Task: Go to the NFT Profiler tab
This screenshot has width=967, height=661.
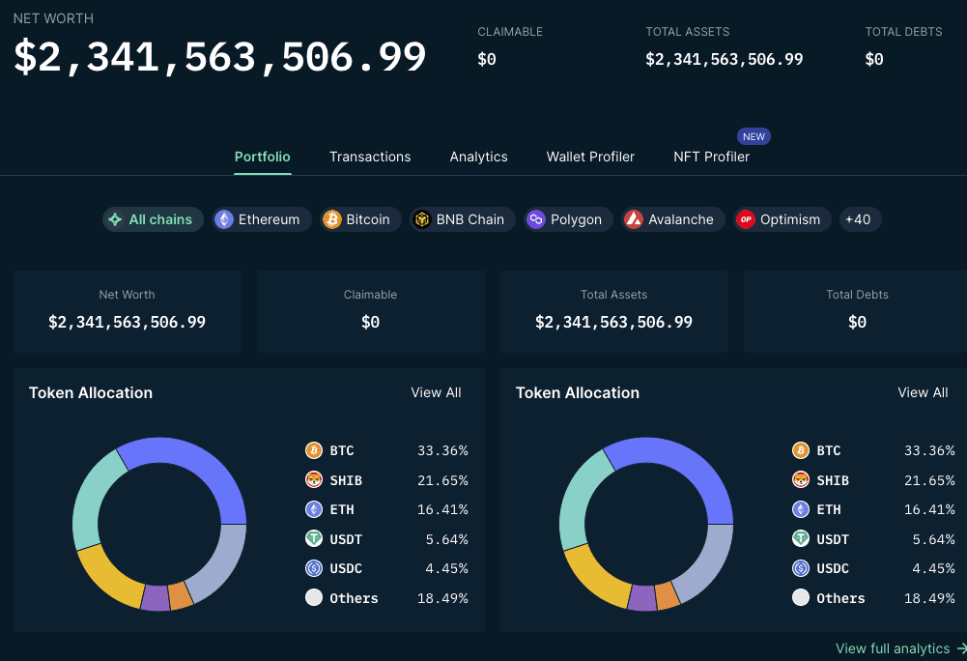Action: (x=712, y=157)
